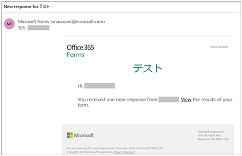The image size is (242, 156).
Task: Click the redacted respondent name box
Action: point(168,99)
